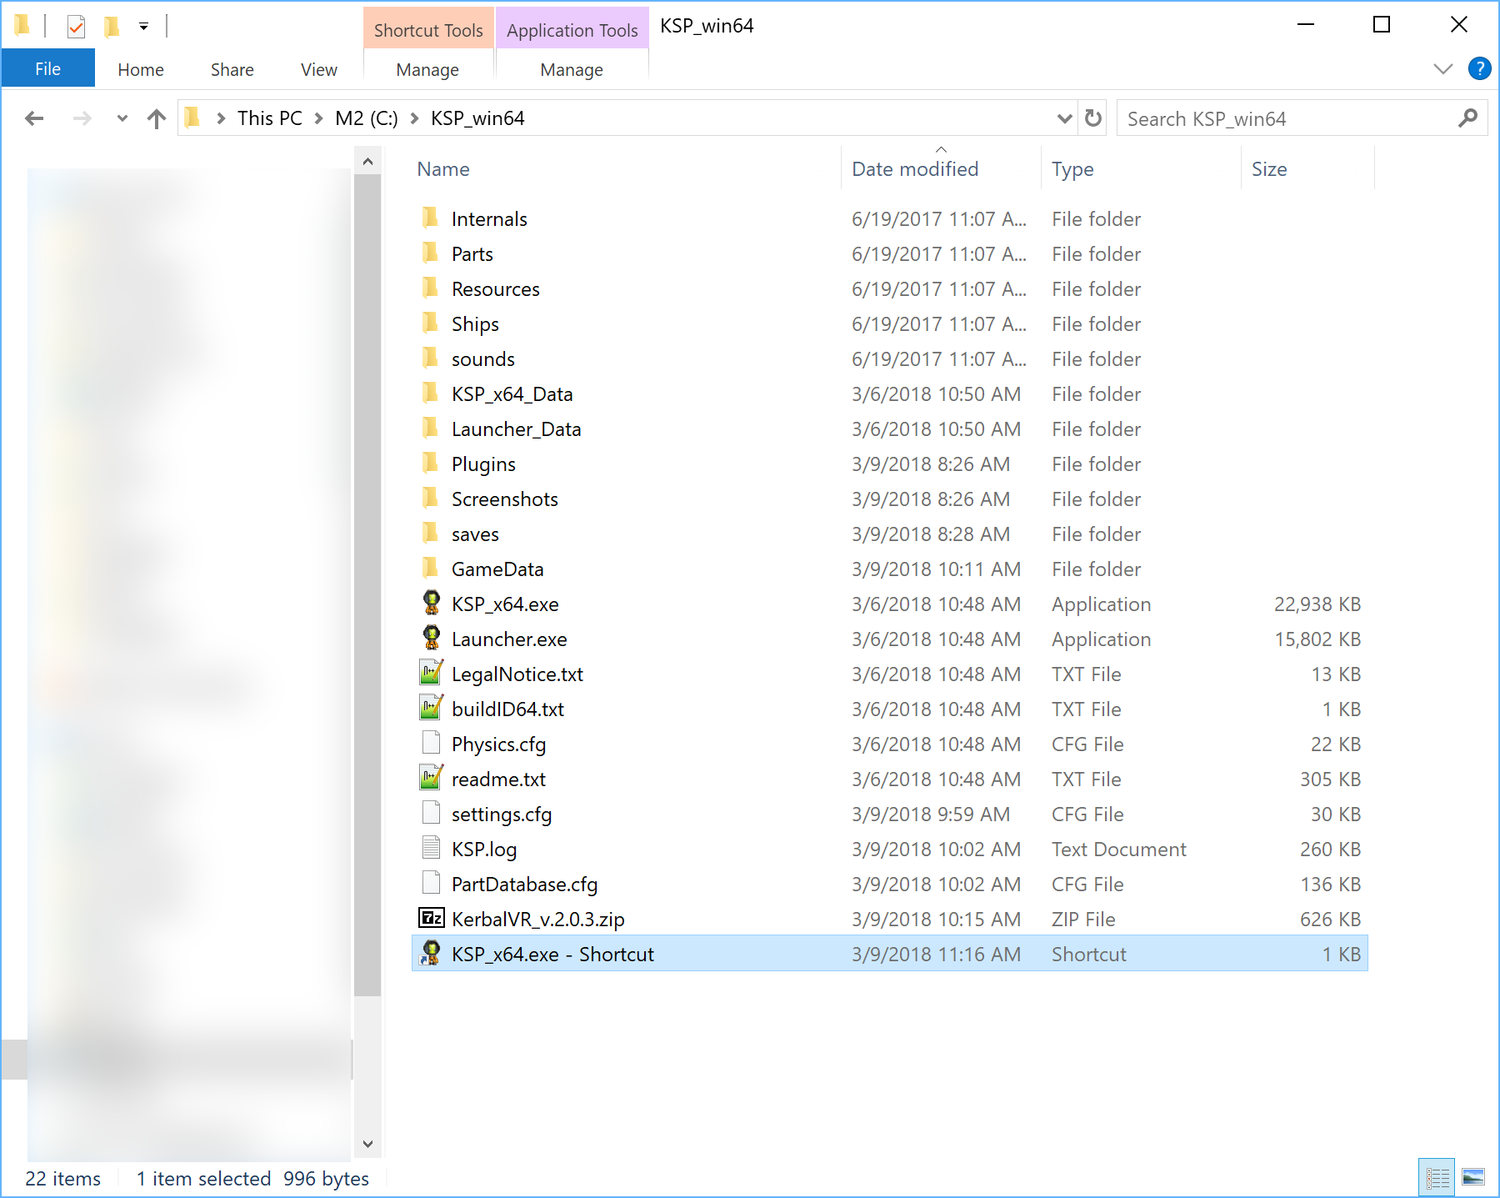
Task: Click the Forward navigation arrow
Action: pyautogui.click(x=82, y=118)
